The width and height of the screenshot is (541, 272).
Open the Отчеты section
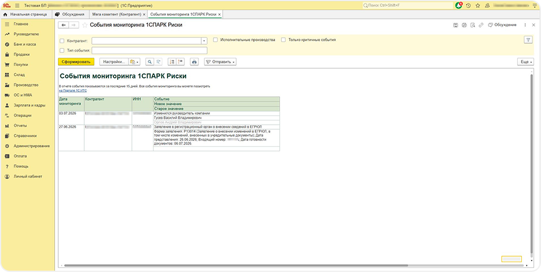[x=20, y=125]
